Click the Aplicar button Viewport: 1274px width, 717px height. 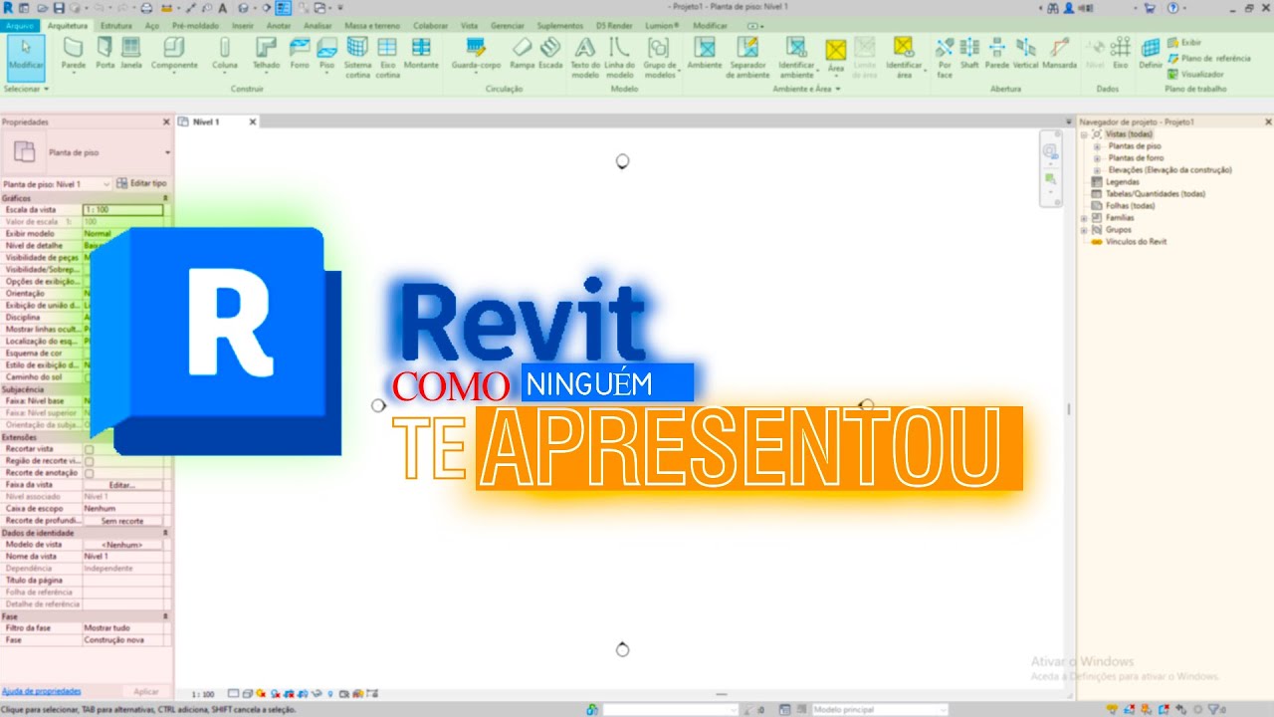click(146, 691)
